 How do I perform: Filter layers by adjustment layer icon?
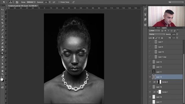pos(165,31)
